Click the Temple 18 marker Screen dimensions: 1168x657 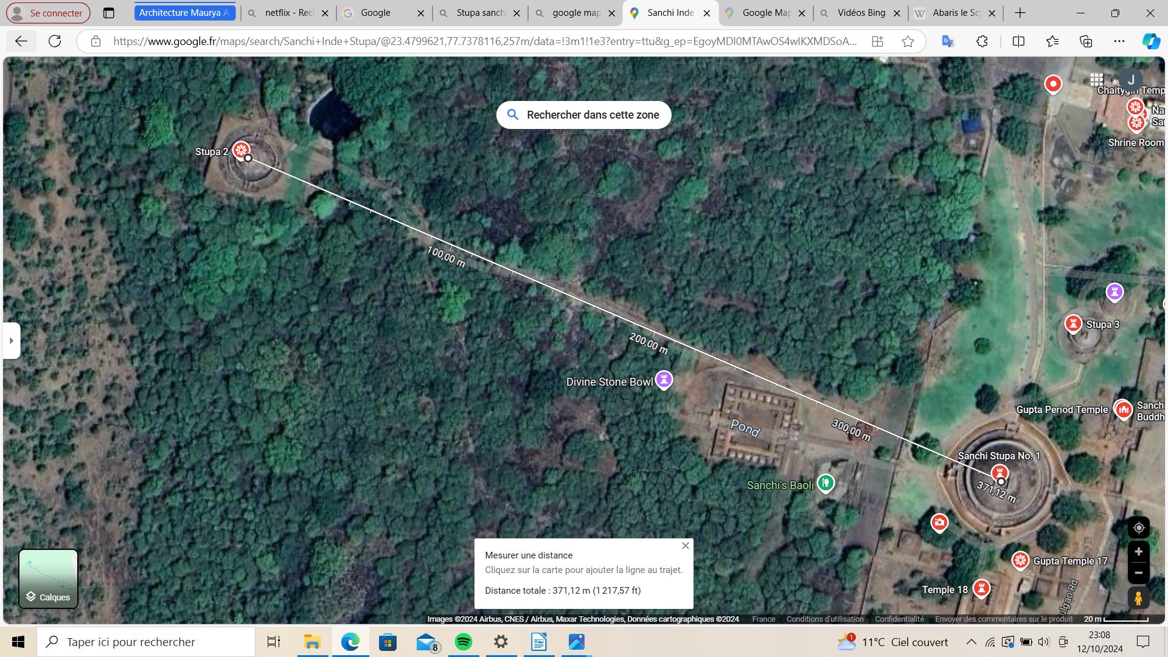pyautogui.click(x=981, y=588)
